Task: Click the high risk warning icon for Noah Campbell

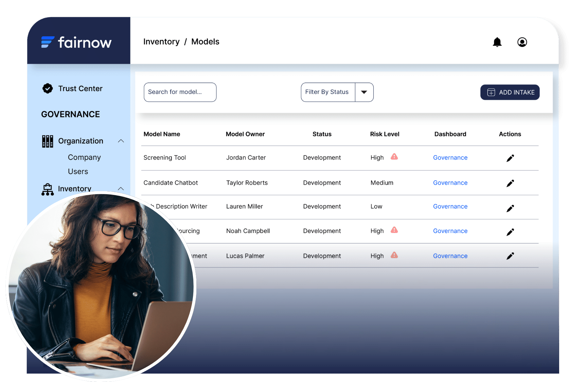Action: [394, 230]
